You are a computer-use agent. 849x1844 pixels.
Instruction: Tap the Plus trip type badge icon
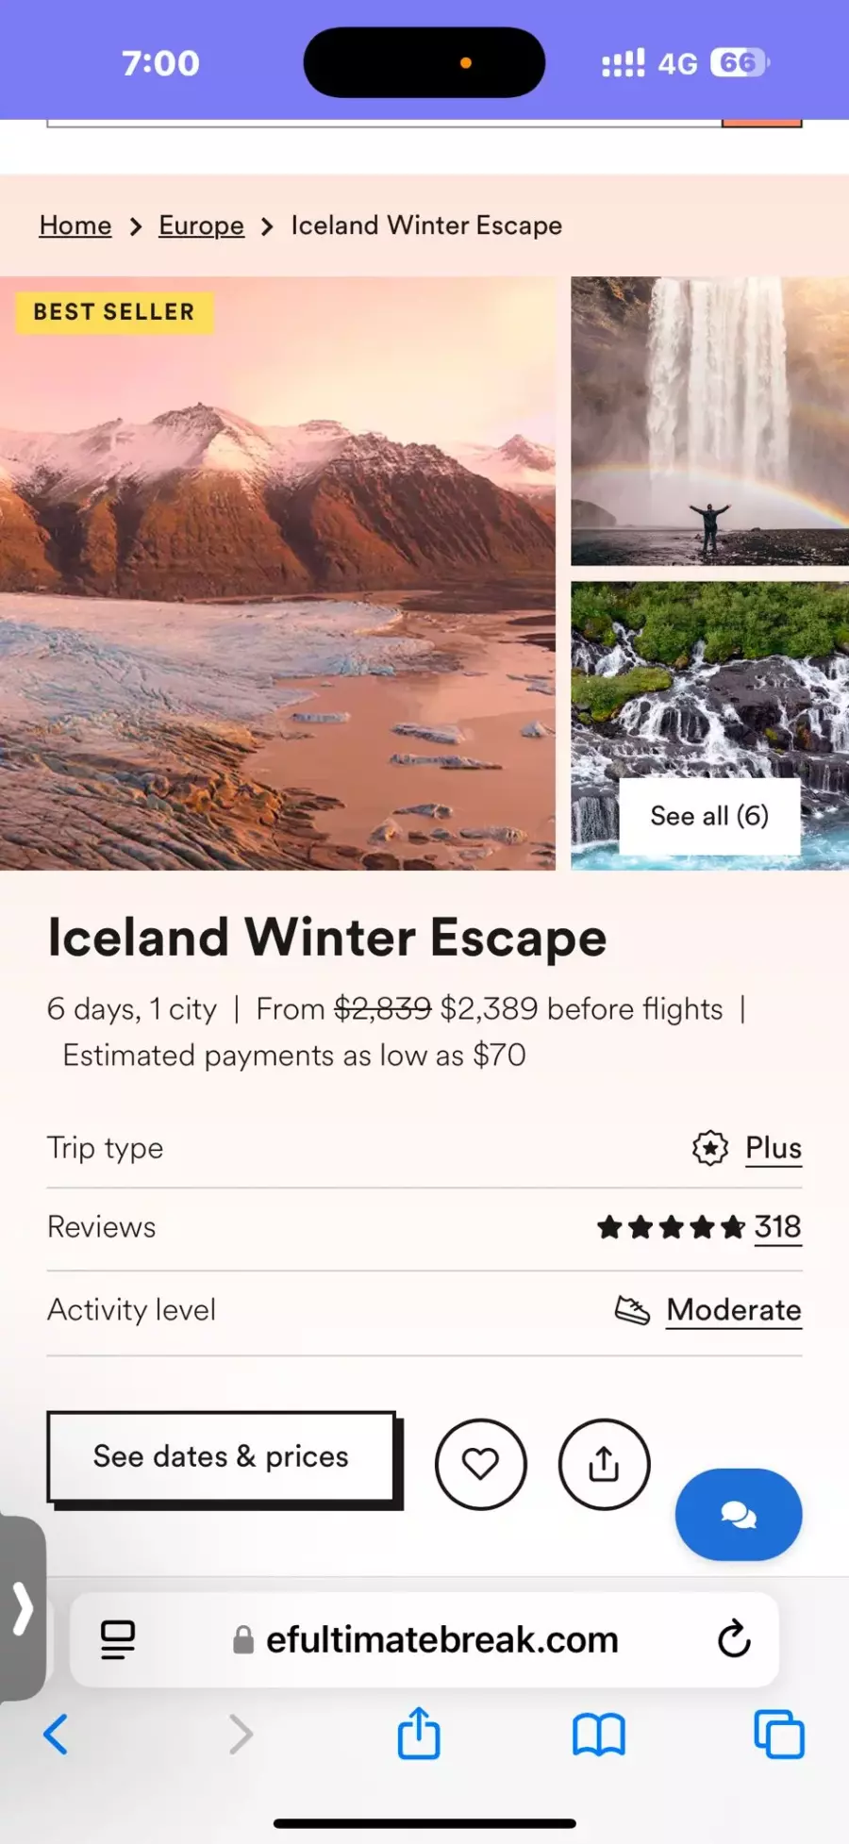pos(710,1148)
